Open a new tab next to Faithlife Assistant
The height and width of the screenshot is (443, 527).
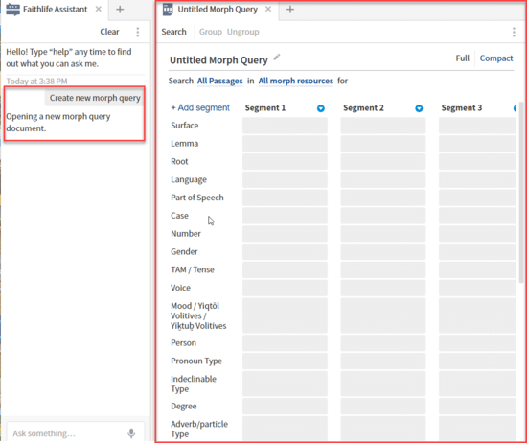(x=120, y=9)
